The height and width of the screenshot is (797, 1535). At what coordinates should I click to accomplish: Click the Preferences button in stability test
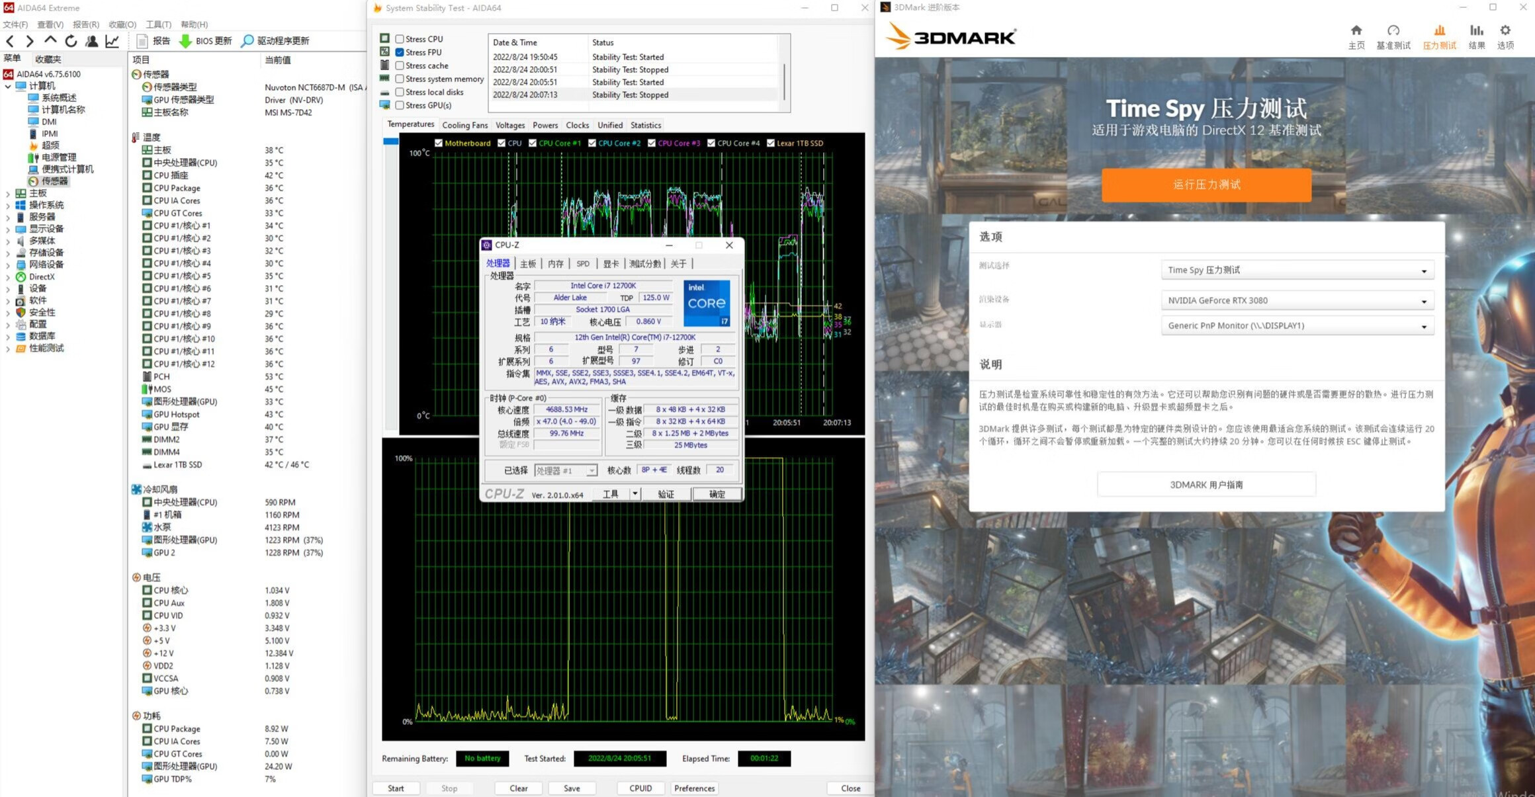pos(694,788)
